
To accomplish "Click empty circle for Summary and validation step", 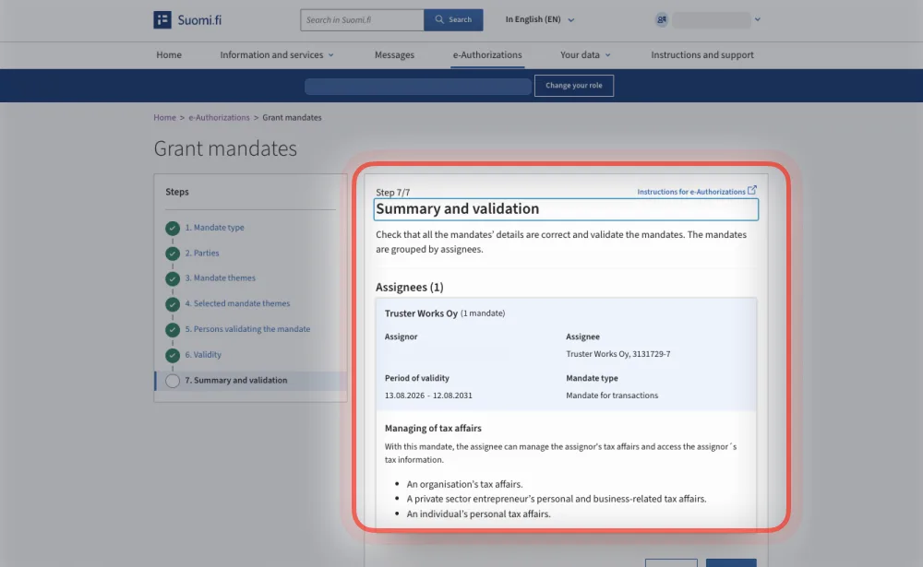I will point(173,381).
